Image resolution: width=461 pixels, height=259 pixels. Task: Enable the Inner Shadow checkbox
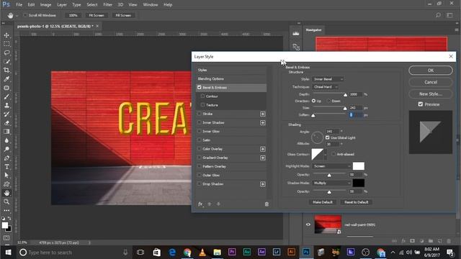point(200,122)
